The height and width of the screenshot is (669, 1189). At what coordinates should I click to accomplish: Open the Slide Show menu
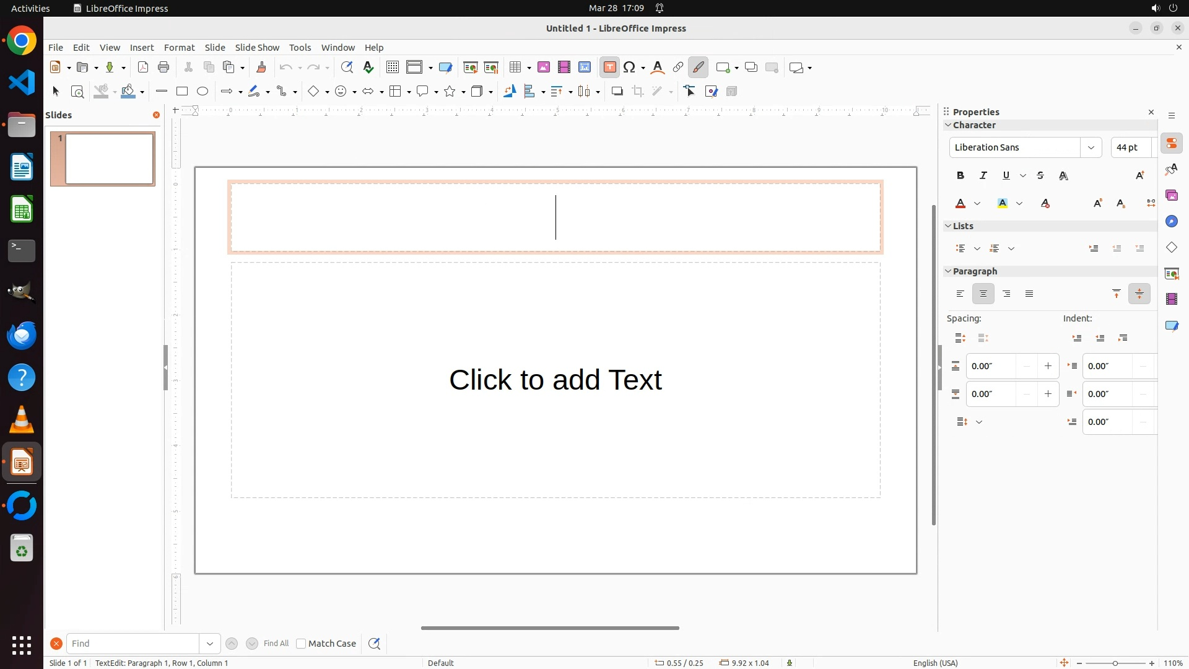[257, 48]
